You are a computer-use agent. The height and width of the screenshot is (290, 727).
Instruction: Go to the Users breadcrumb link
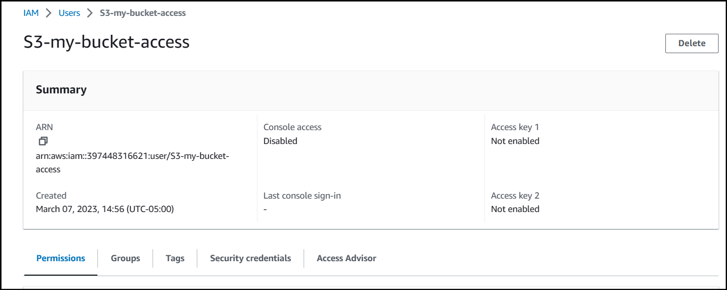70,13
